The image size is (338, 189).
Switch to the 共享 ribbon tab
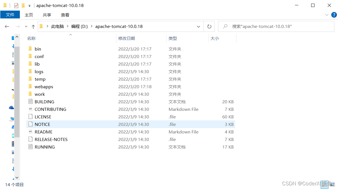coord(47,15)
